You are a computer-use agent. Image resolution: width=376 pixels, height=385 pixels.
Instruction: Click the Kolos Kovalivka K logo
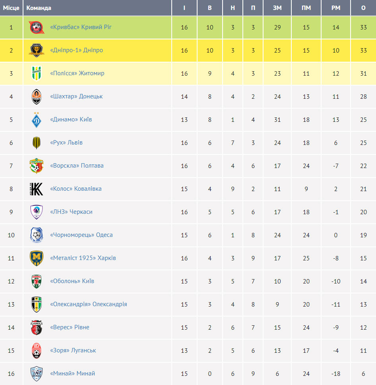(x=37, y=189)
